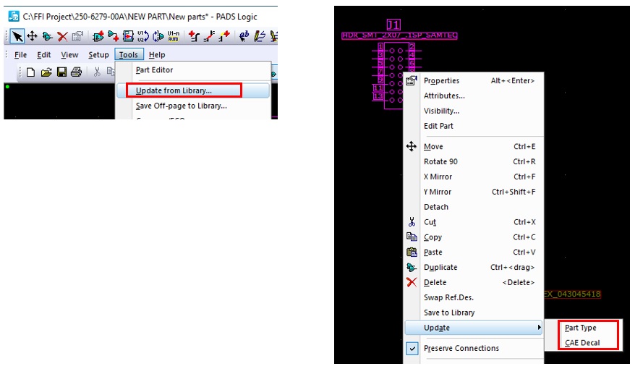Select the arrow Select mode tool
Screen dimensions: 643x382
(x=17, y=36)
